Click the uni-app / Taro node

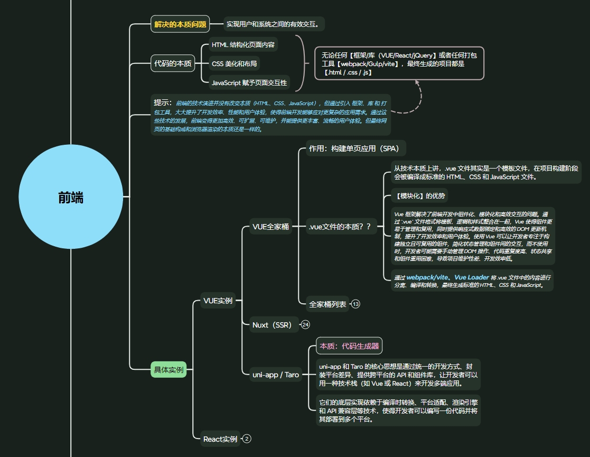275,375
